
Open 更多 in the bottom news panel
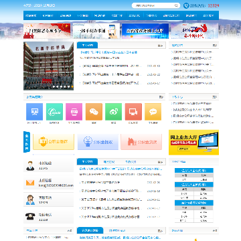coord(160,231)
